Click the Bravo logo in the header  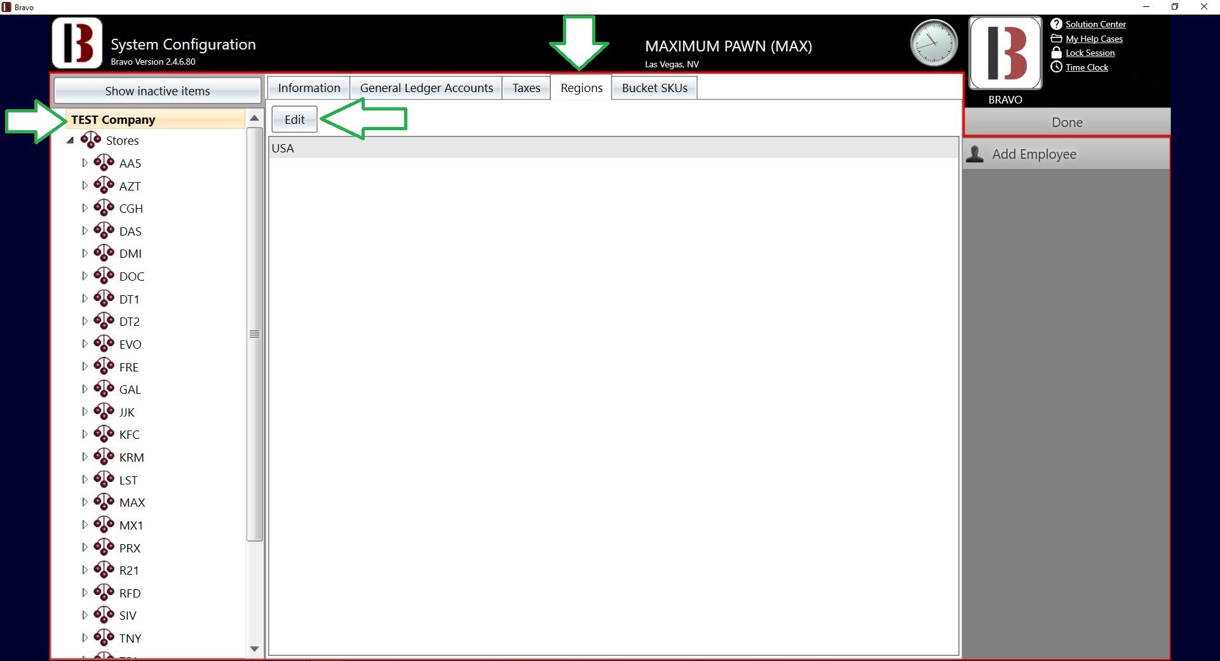coord(77,43)
